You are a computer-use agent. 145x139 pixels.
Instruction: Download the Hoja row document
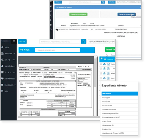tap(104, 78)
